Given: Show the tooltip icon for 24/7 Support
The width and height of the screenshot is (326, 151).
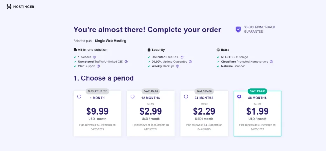Looking at the screenshot, I should pos(98,66).
